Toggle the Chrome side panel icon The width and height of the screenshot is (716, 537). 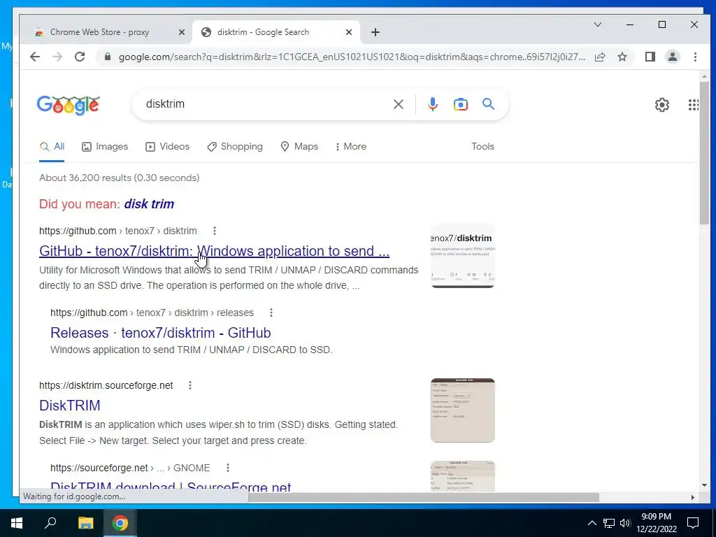650,57
